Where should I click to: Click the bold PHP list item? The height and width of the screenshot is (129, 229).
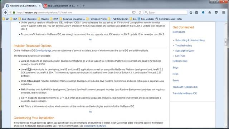23,90
